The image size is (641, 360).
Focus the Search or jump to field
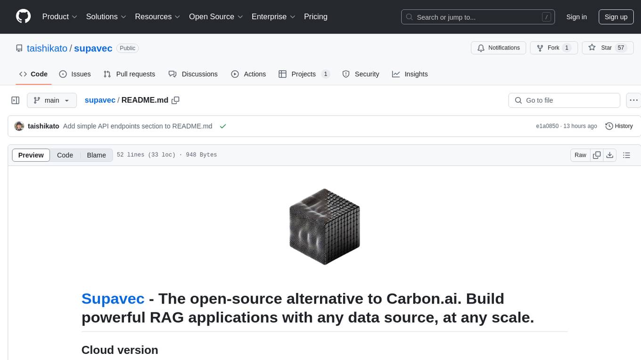tap(478, 17)
